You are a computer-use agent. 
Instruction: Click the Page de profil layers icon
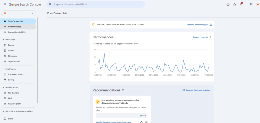pyautogui.click(x=5, y=104)
